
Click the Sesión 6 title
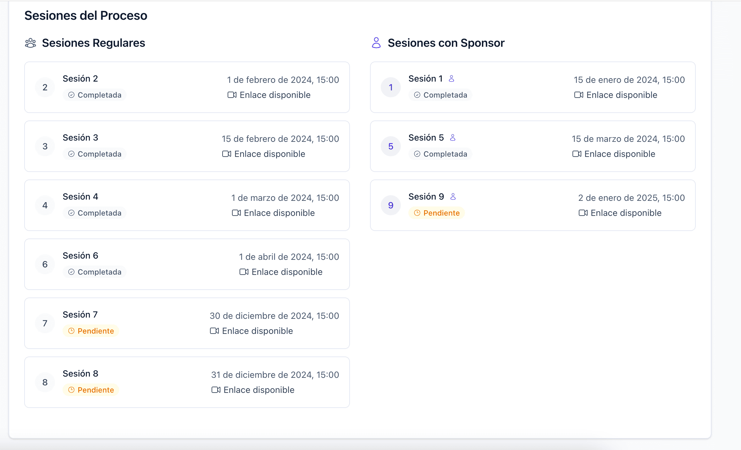80,256
